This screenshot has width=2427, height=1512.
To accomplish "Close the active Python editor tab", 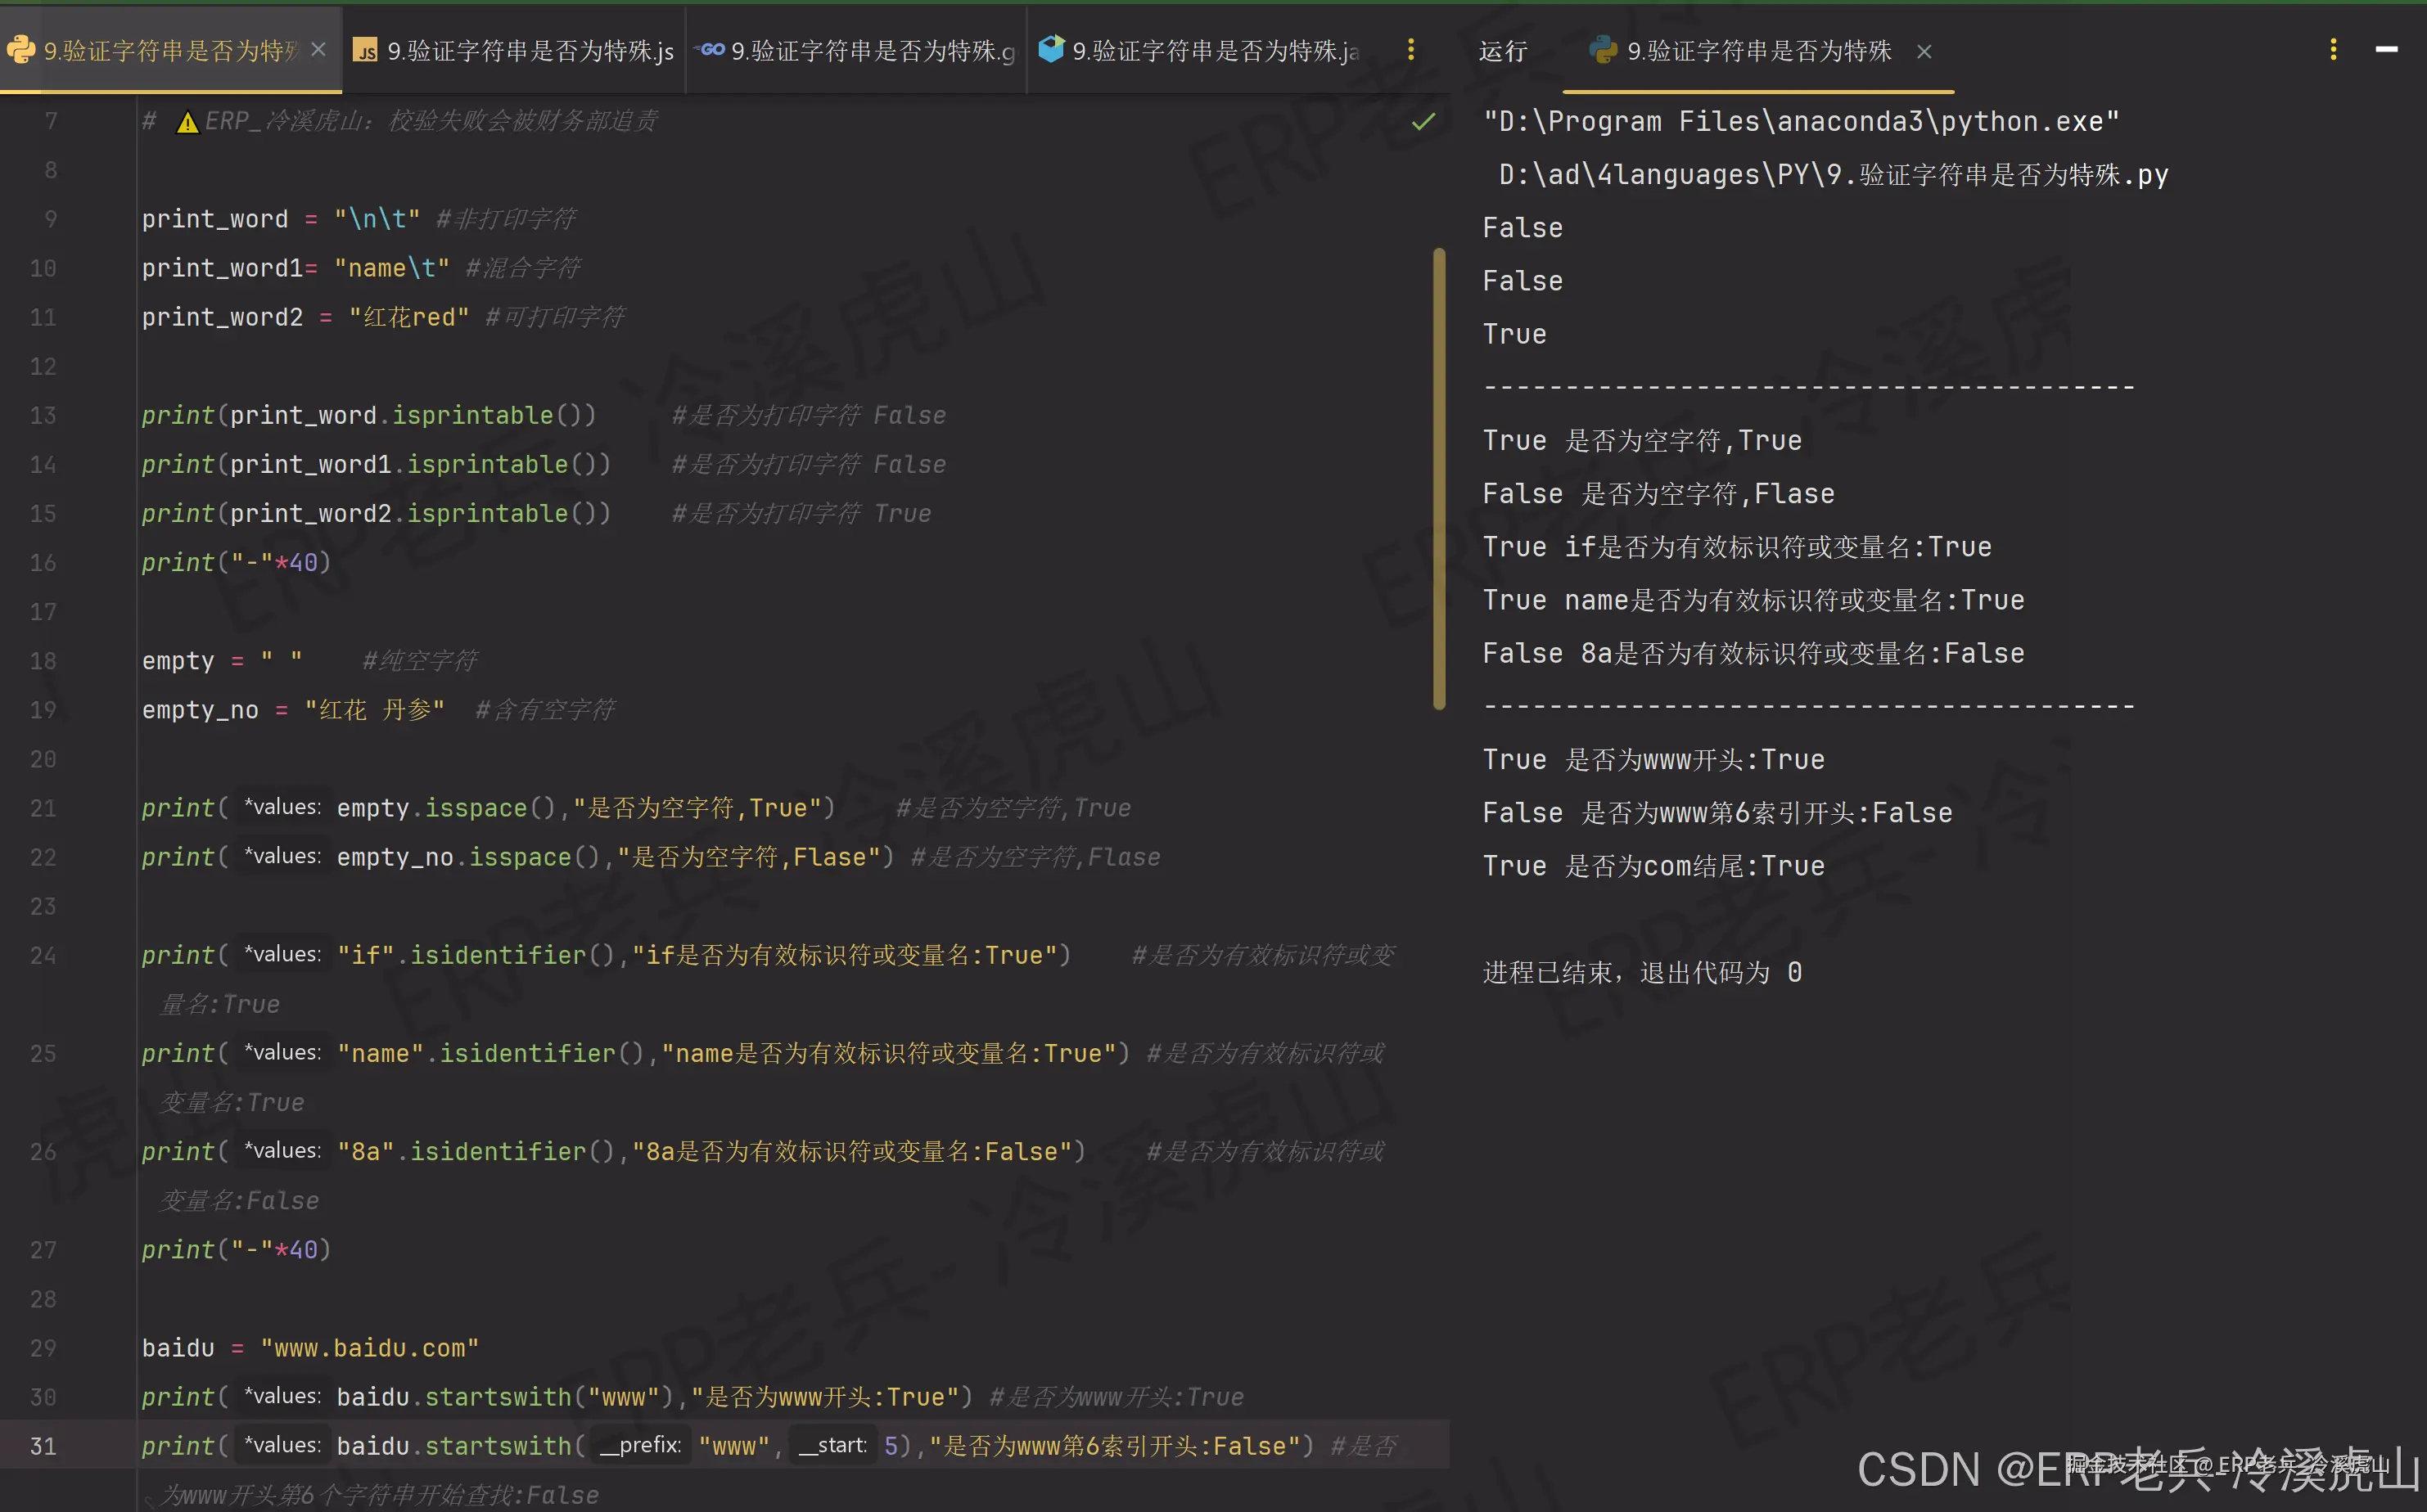I will (x=318, y=49).
